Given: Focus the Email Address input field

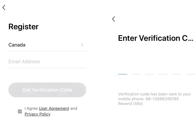Looking at the screenshot, I should click(x=47, y=62).
